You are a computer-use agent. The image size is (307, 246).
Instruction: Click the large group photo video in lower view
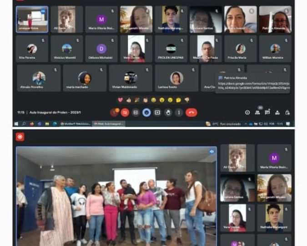pyautogui.click(x=116, y=196)
